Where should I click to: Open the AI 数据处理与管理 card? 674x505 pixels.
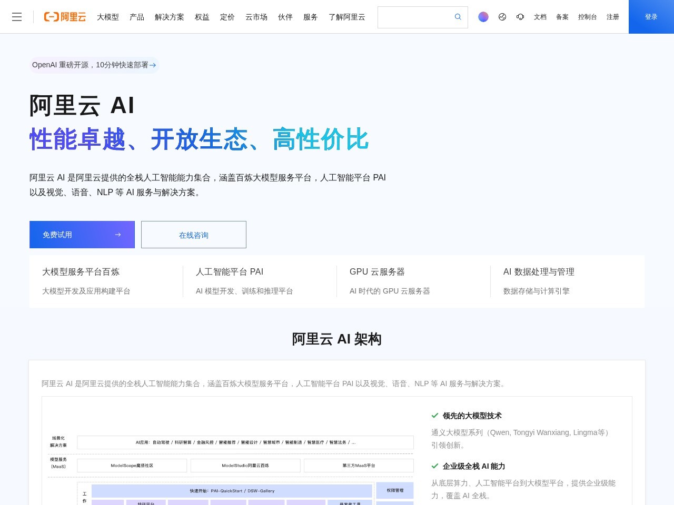click(568, 281)
